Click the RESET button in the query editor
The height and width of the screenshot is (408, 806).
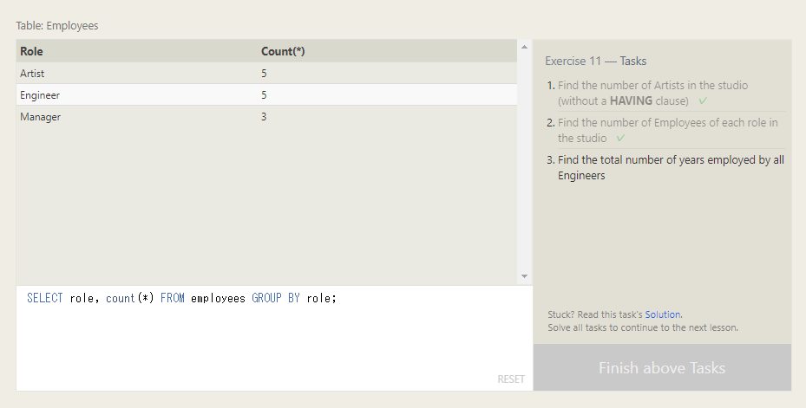pyautogui.click(x=511, y=379)
